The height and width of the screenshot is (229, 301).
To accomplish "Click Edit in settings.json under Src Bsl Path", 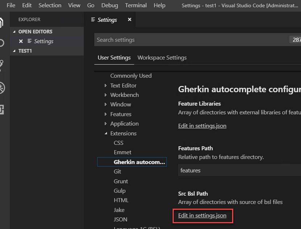I will click(x=202, y=216).
